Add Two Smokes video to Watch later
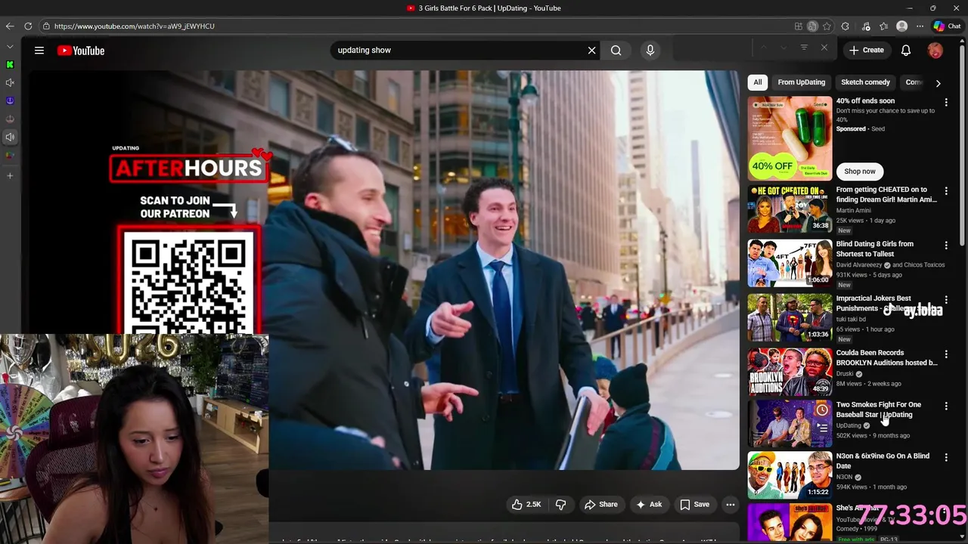Screen dimensions: 968x544 [822, 410]
